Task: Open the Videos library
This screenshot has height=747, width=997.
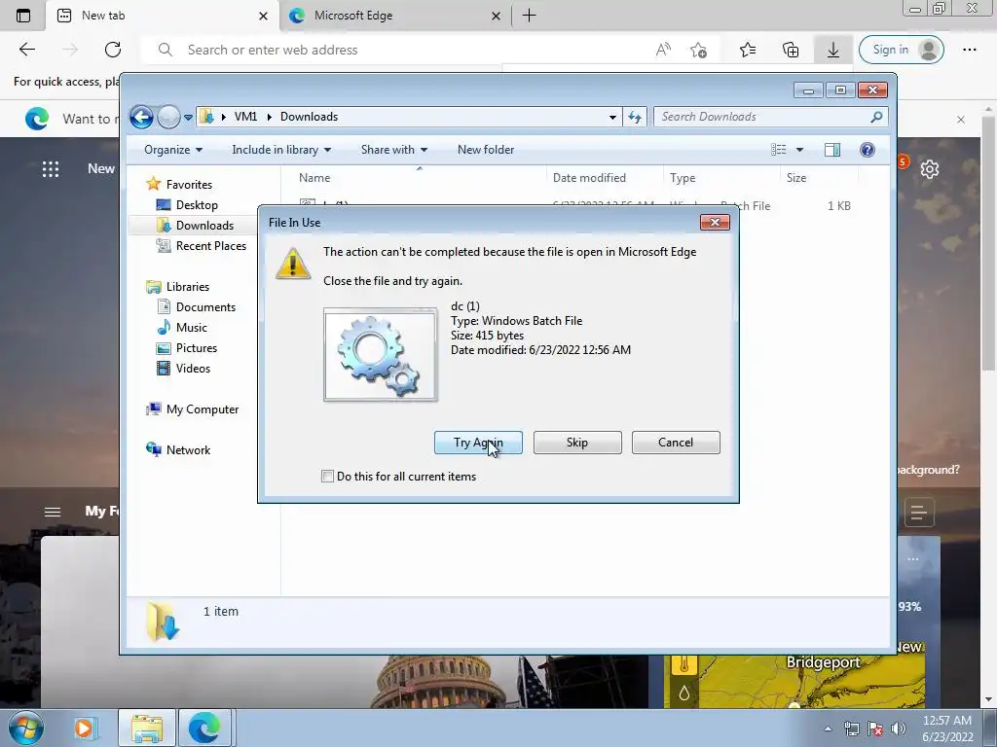Action: [193, 369]
